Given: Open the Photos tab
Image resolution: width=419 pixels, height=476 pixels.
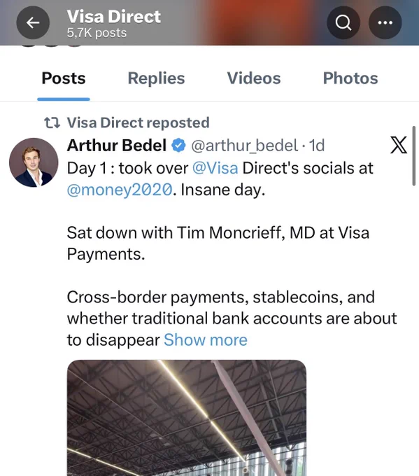Looking at the screenshot, I should 350,78.
